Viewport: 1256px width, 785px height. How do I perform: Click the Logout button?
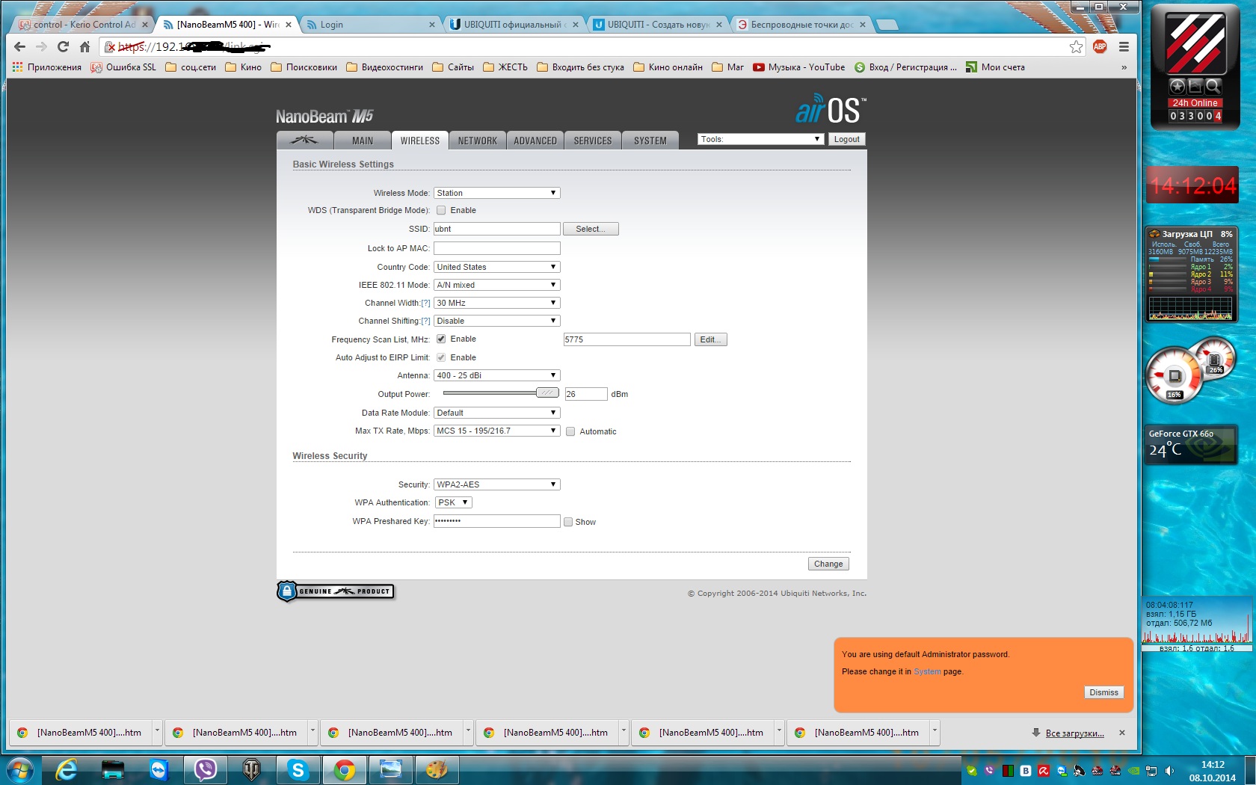[846, 139]
